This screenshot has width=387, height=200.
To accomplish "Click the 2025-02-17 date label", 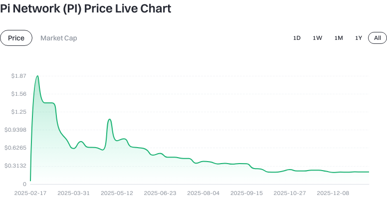I will pos(30,193).
